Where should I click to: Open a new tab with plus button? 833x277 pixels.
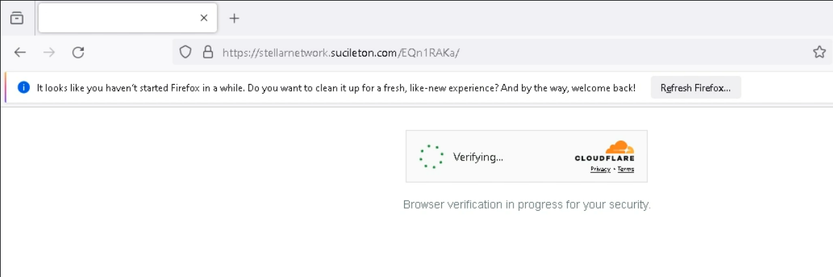pyautogui.click(x=234, y=18)
